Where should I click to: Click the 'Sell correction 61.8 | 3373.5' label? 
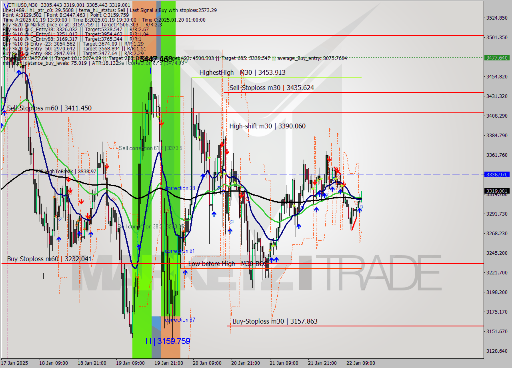[150, 148]
